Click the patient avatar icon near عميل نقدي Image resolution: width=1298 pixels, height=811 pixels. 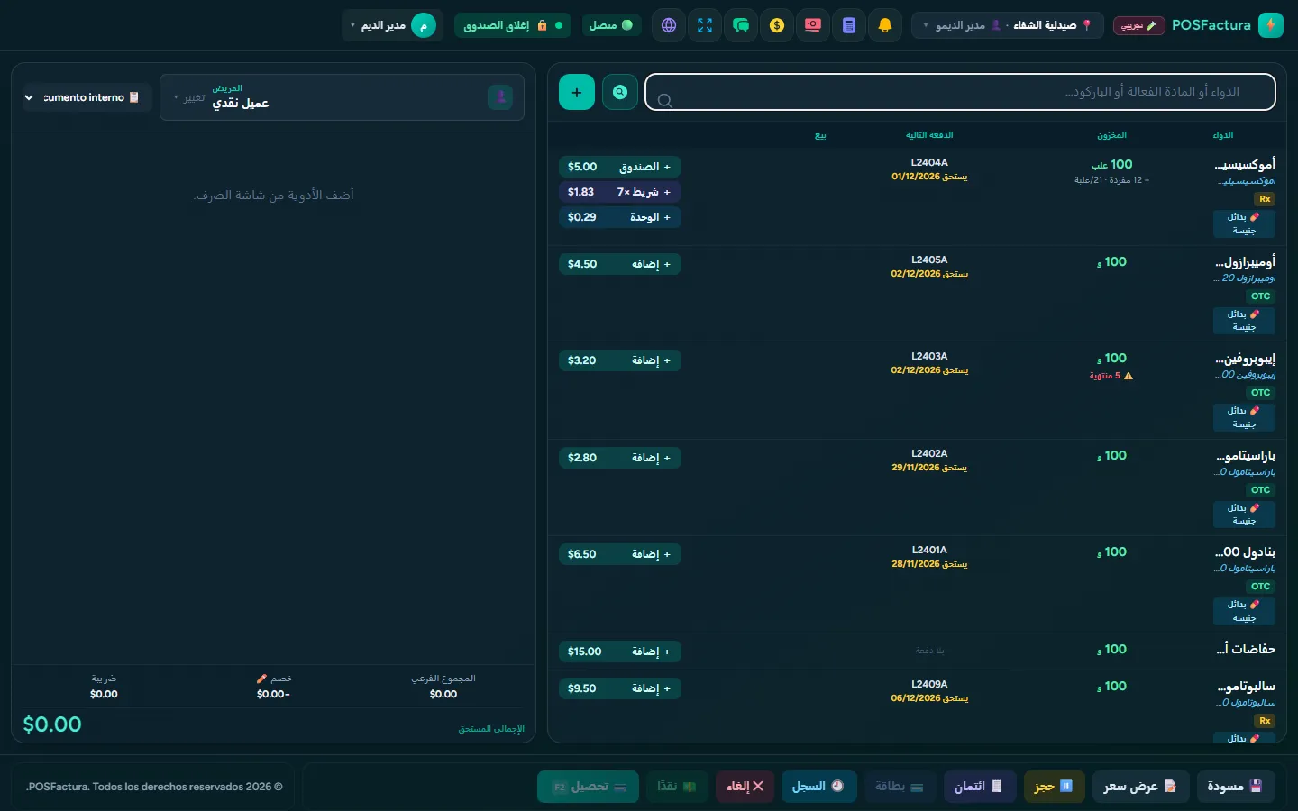500,97
